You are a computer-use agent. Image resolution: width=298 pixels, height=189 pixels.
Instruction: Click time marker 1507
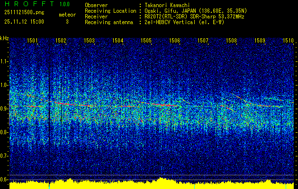[203, 40]
